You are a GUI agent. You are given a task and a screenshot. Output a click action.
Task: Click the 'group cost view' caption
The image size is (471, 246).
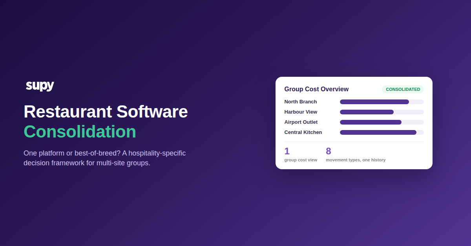click(301, 160)
